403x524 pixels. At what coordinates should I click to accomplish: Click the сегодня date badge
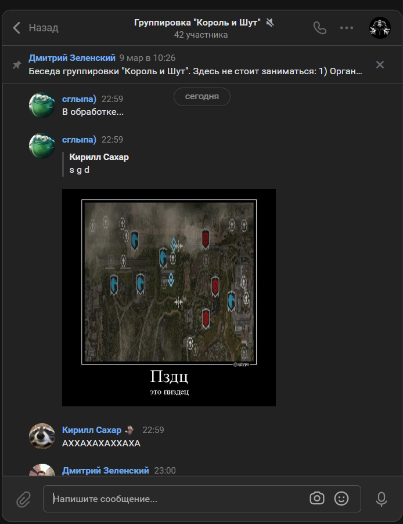[202, 97]
